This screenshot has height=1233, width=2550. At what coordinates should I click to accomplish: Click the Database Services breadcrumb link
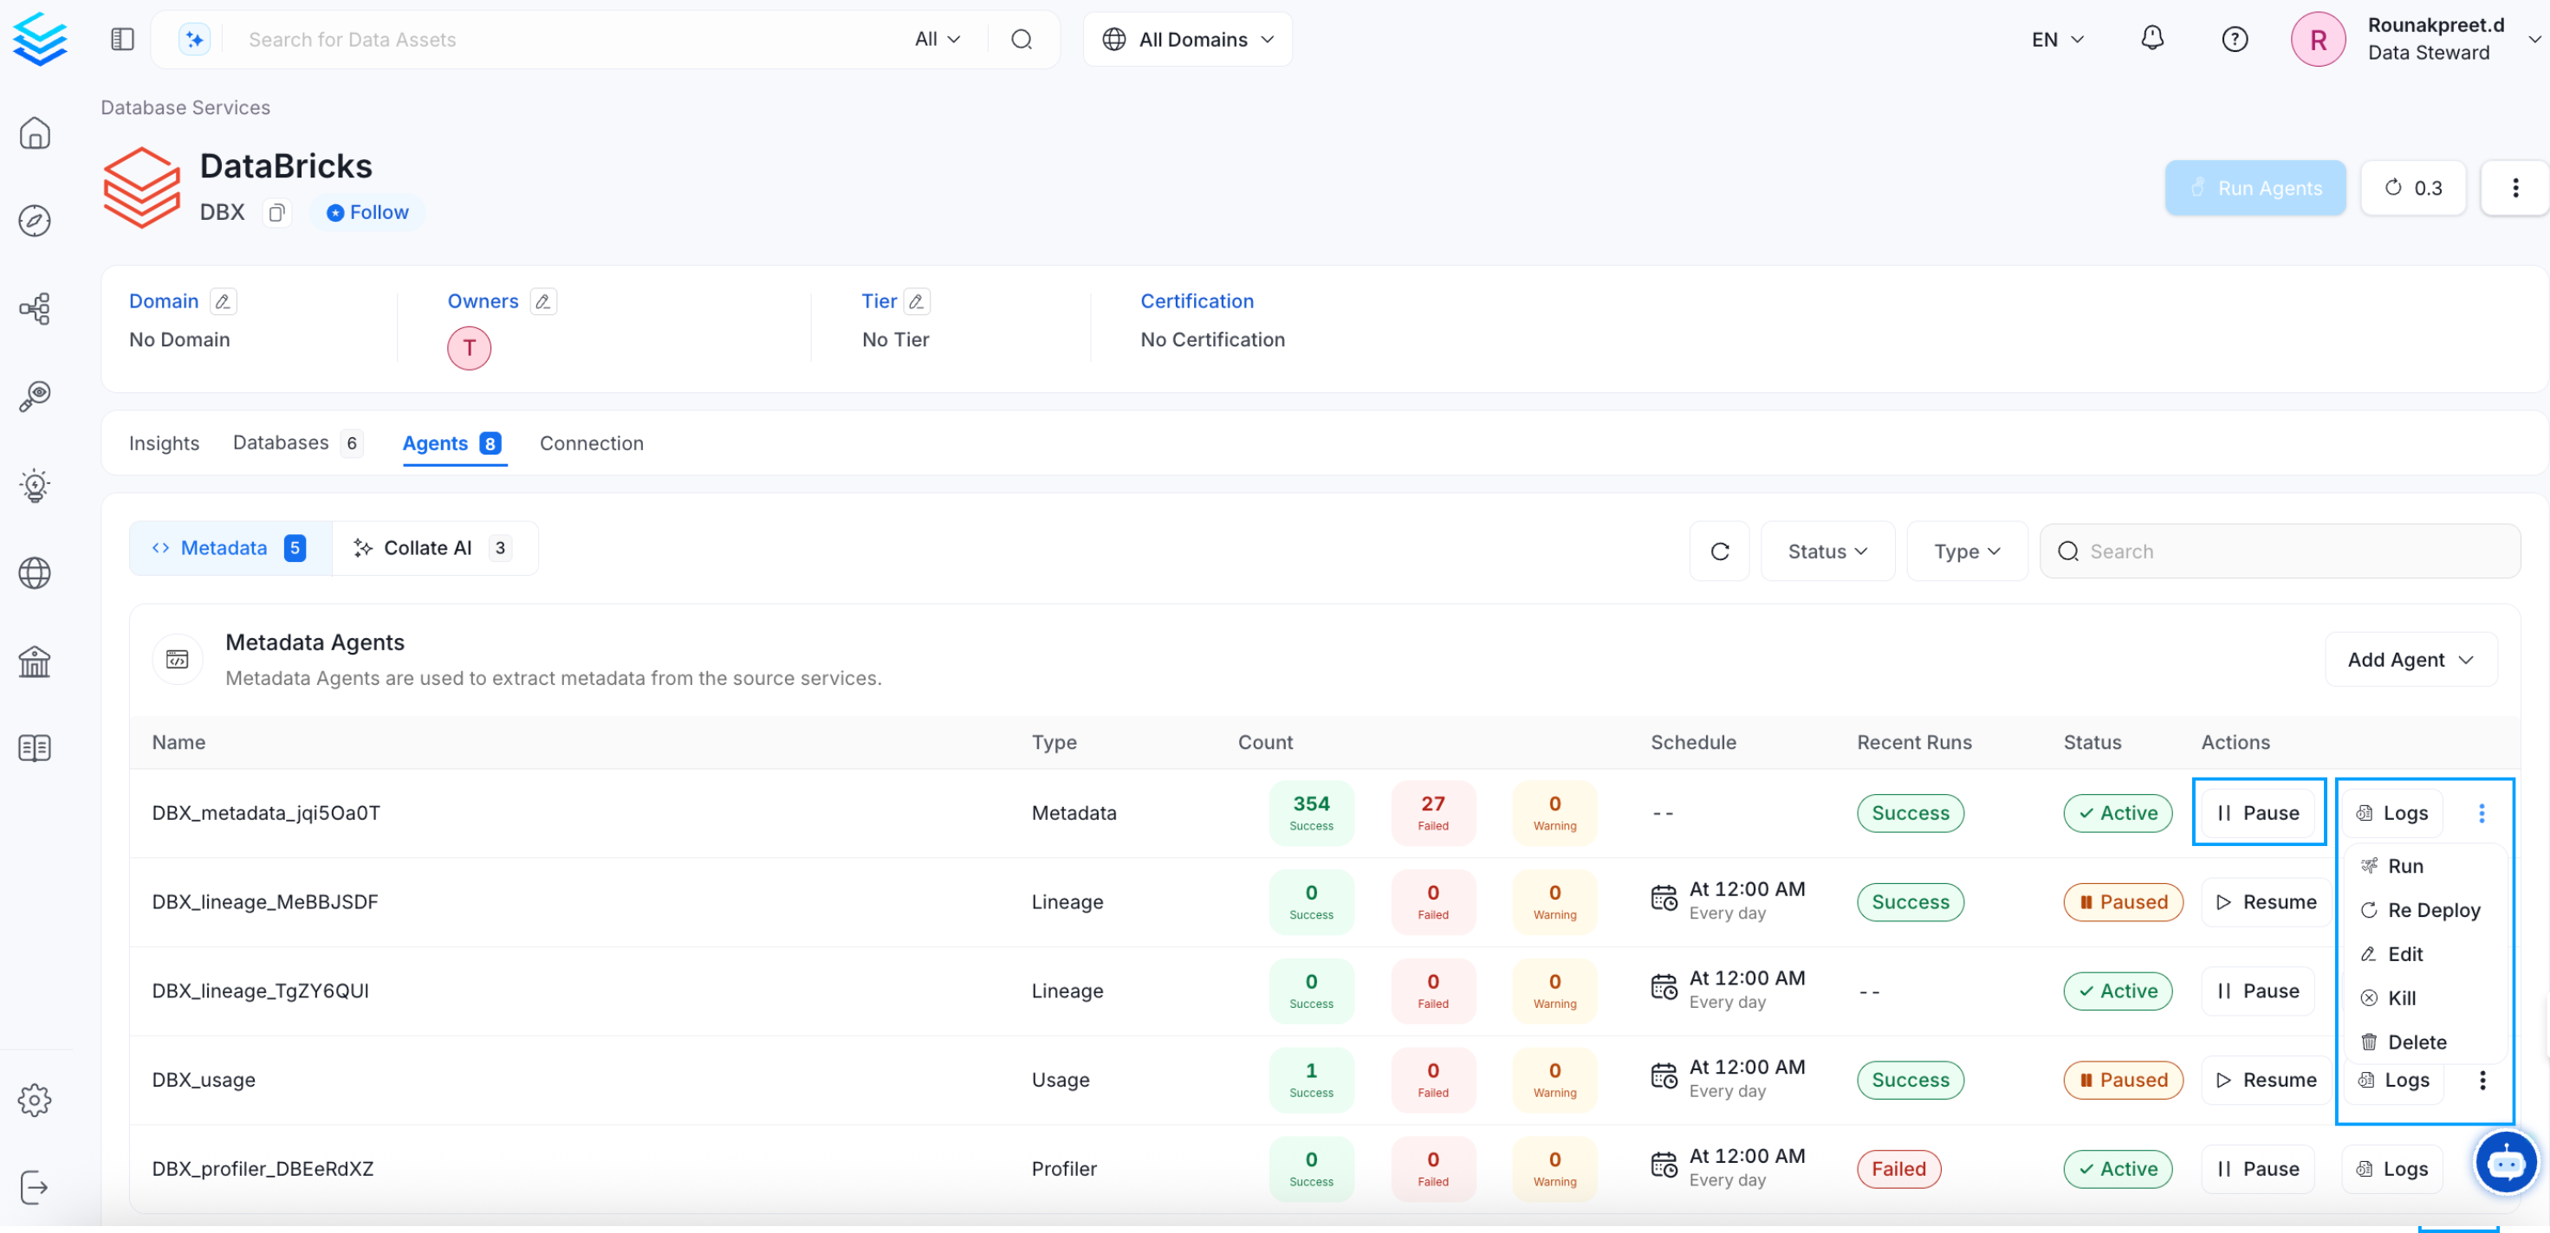tap(185, 107)
